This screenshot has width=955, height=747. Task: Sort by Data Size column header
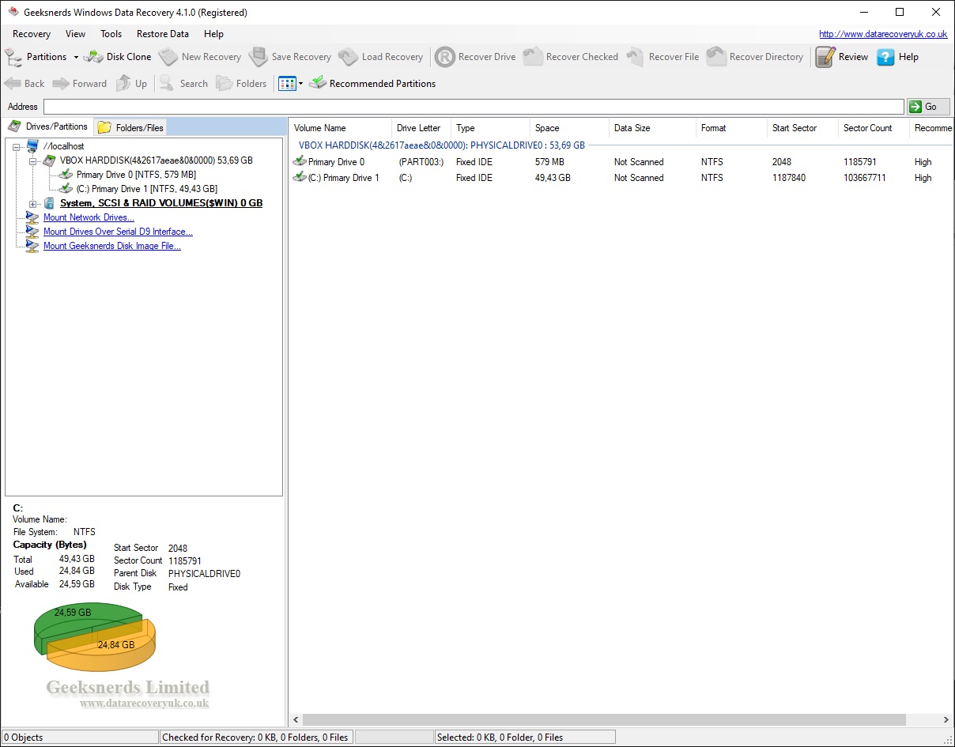652,128
